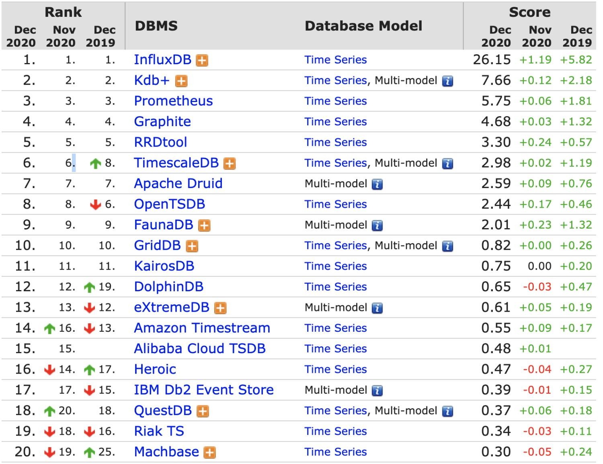
Task: Open the OpenTSDB link
Action: click(169, 204)
